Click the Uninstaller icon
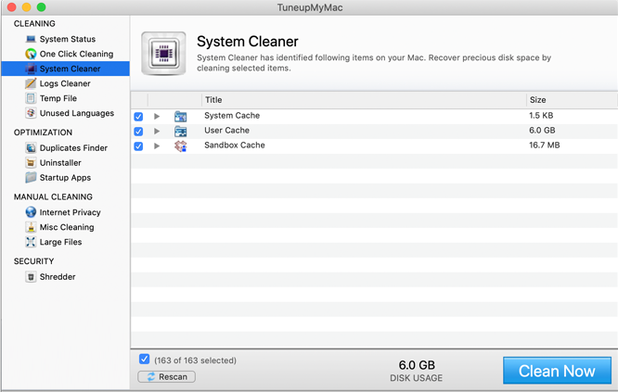 tap(31, 162)
